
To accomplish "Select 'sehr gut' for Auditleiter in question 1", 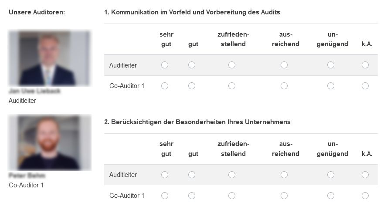I will 165,65.
